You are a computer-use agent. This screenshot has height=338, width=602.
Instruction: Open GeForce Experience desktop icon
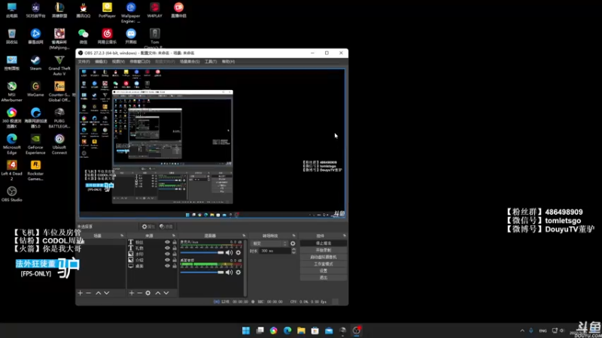[x=35, y=144]
